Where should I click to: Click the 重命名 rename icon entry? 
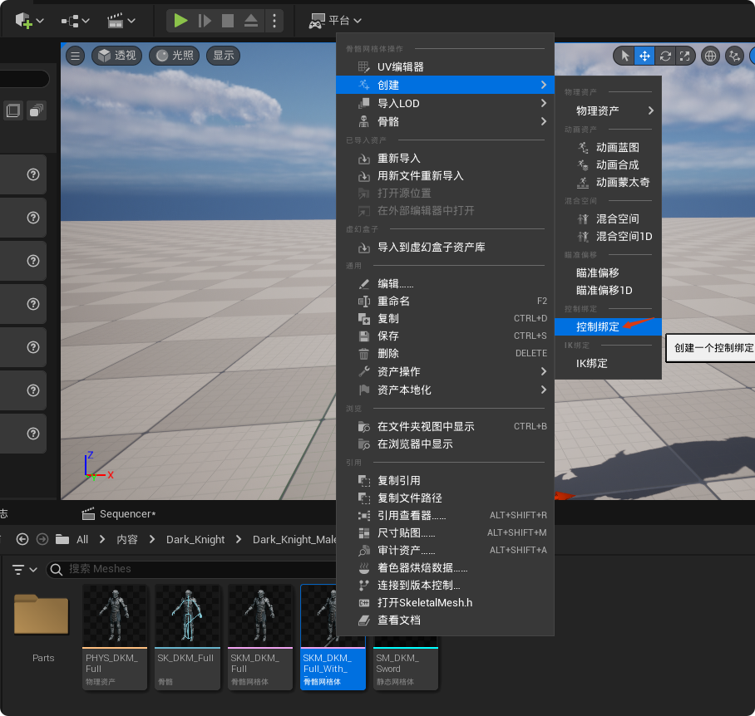(445, 301)
